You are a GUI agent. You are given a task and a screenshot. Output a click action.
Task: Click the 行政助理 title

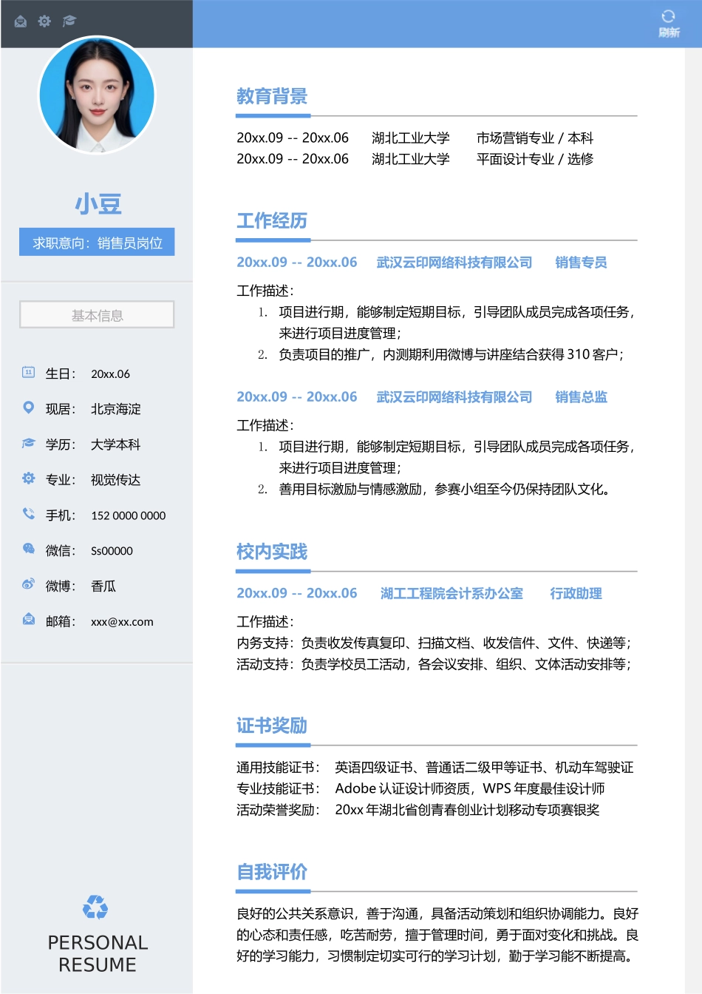pos(576,593)
